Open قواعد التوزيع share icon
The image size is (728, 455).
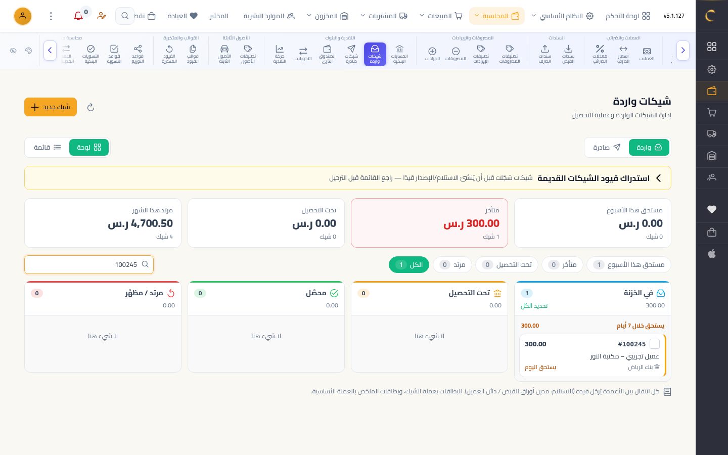click(x=138, y=54)
